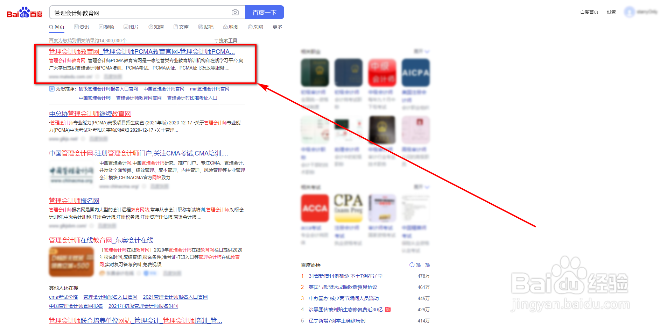
Task: Click the 百度一下 search button
Action: [264, 13]
